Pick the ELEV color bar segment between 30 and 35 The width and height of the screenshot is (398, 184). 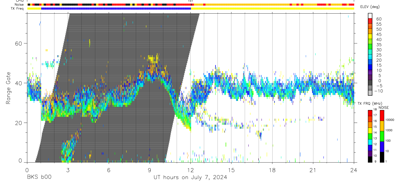[x=370, y=47]
